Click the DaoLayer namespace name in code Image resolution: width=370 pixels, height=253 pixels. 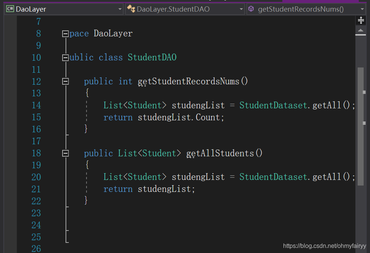pyautogui.click(x=113, y=33)
